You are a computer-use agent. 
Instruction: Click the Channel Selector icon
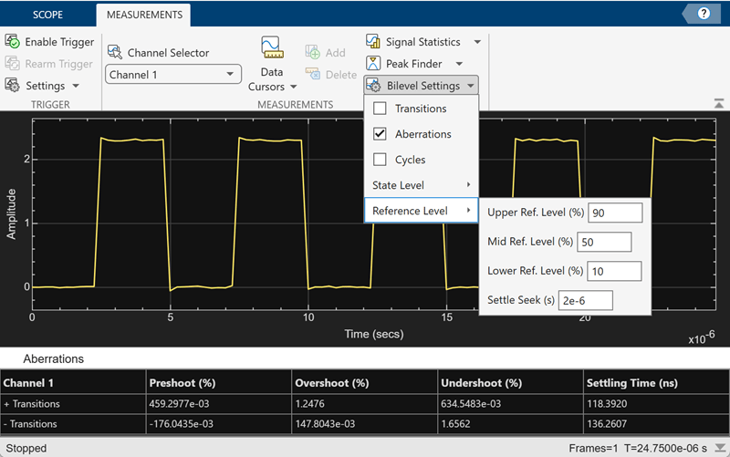(x=115, y=52)
